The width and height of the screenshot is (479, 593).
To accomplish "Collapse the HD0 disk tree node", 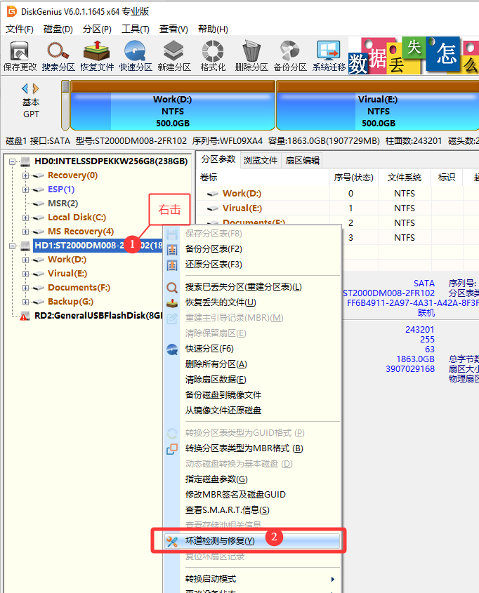I will coord(13,162).
